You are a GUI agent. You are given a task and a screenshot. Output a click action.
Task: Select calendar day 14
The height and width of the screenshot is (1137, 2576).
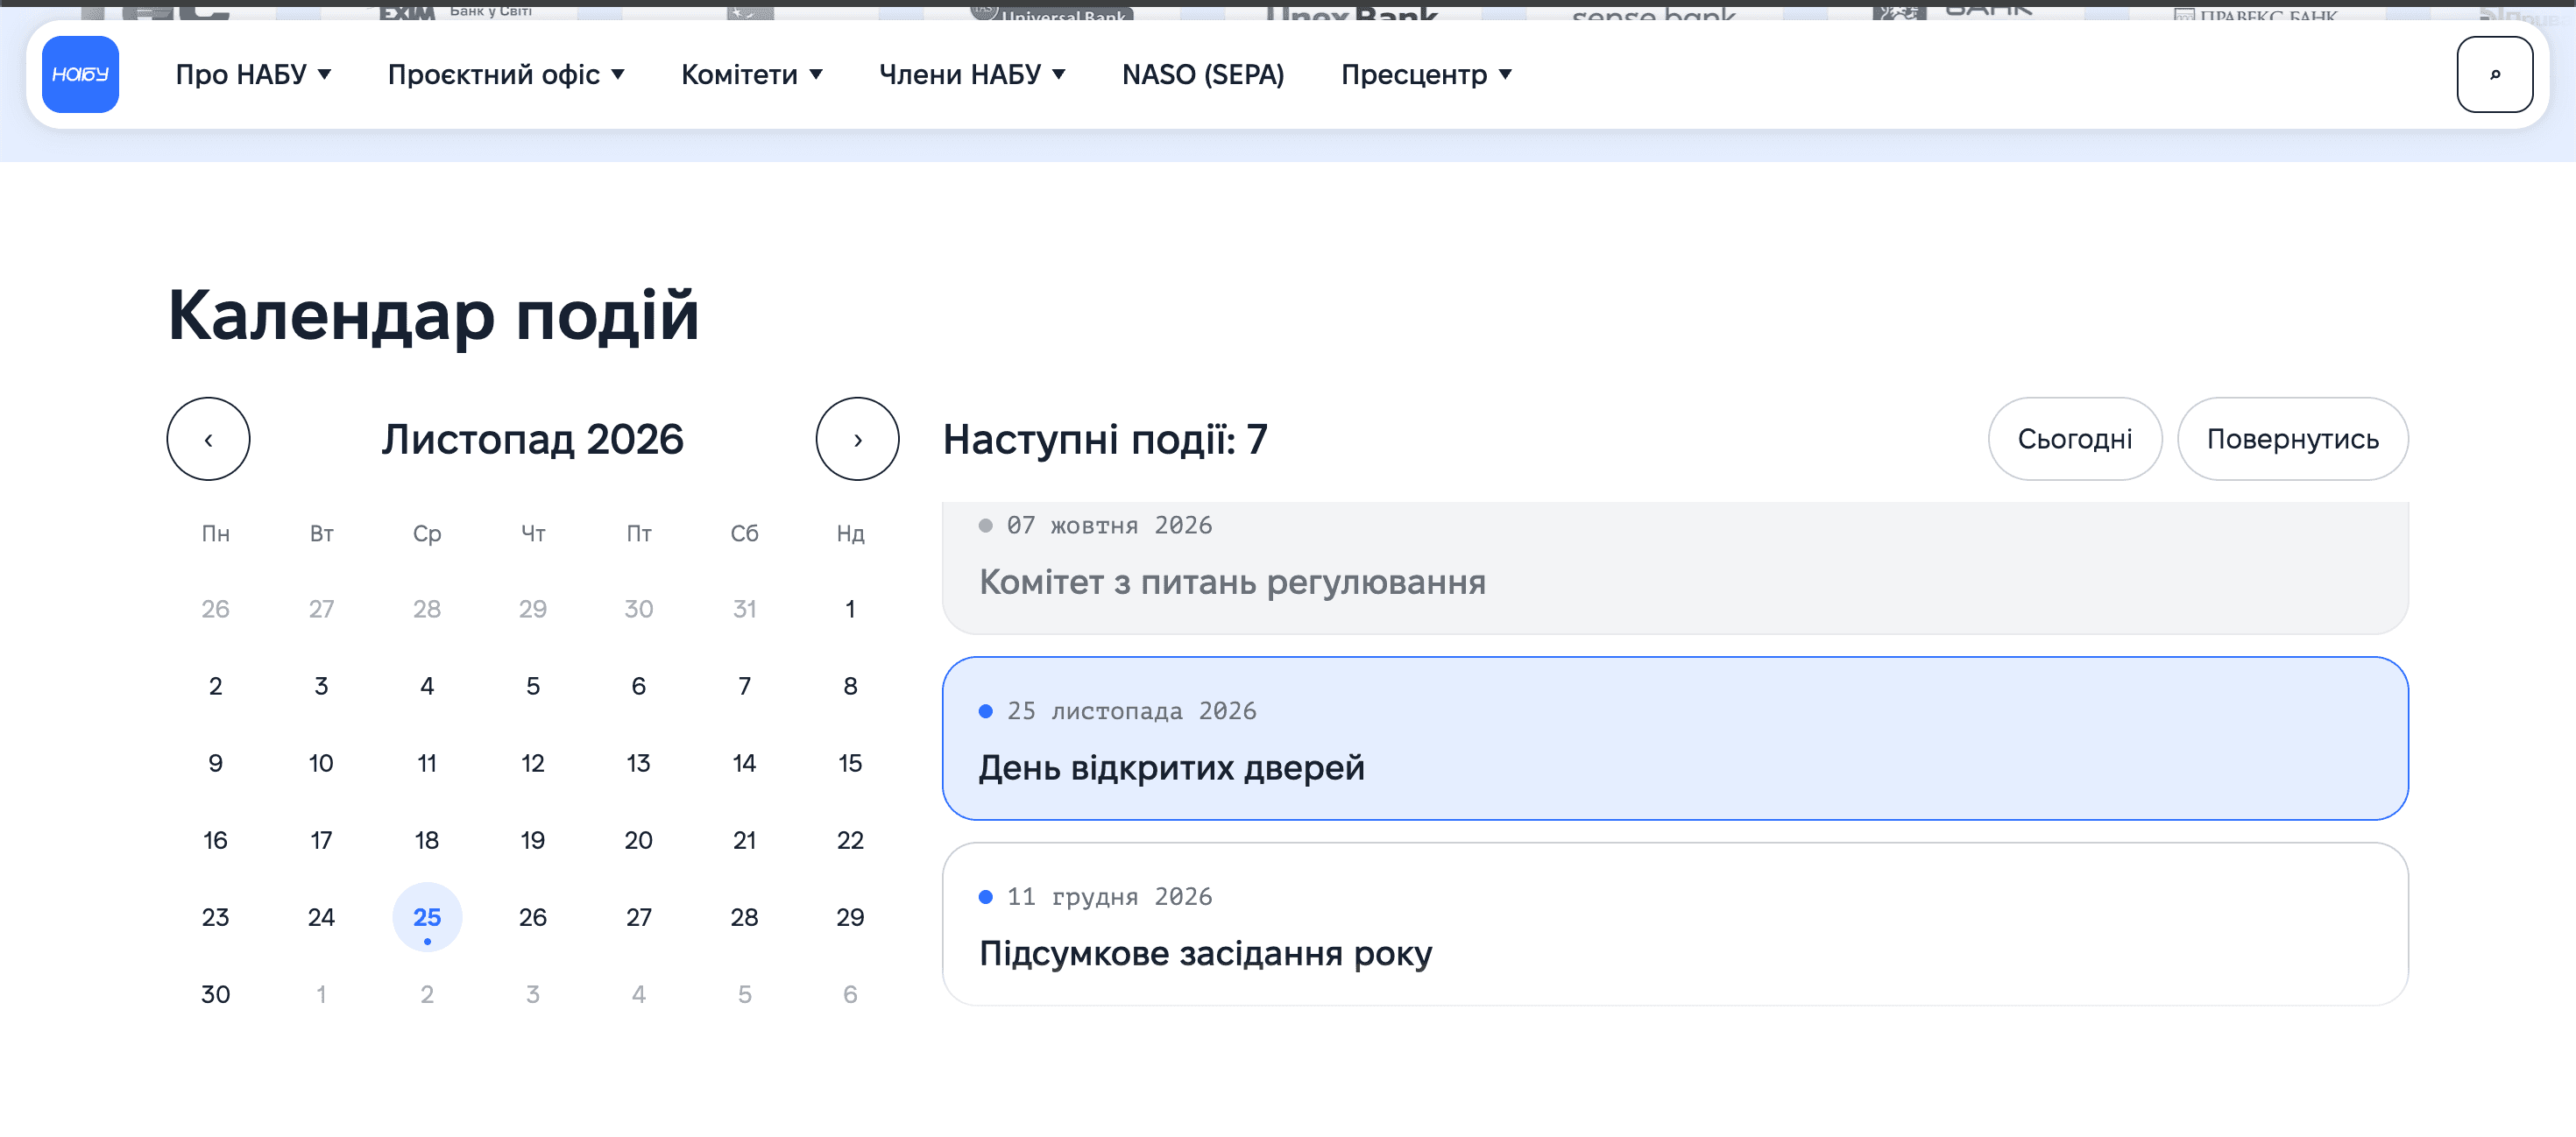[744, 763]
